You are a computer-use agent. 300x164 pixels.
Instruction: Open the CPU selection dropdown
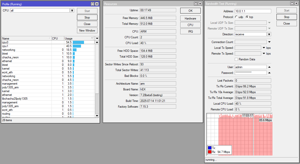pyautogui.click(x=72, y=11)
